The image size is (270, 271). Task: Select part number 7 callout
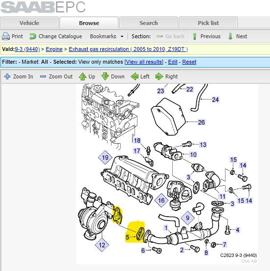click(x=225, y=245)
